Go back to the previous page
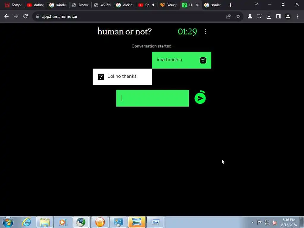Viewport: 304px width, 228px height. [7, 17]
